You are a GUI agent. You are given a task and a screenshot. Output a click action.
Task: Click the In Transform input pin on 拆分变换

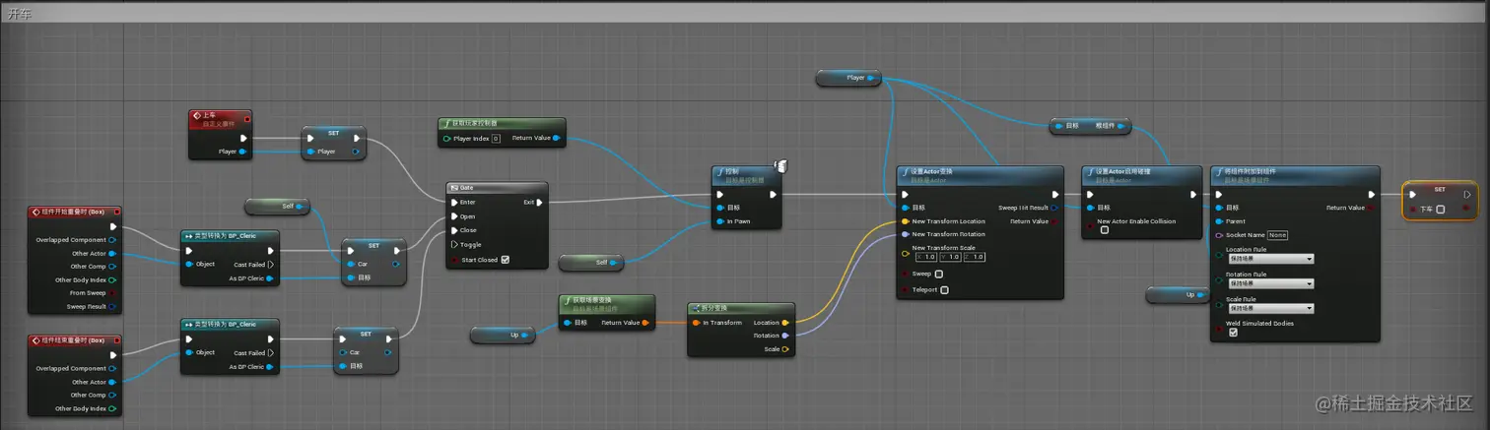tap(696, 322)
